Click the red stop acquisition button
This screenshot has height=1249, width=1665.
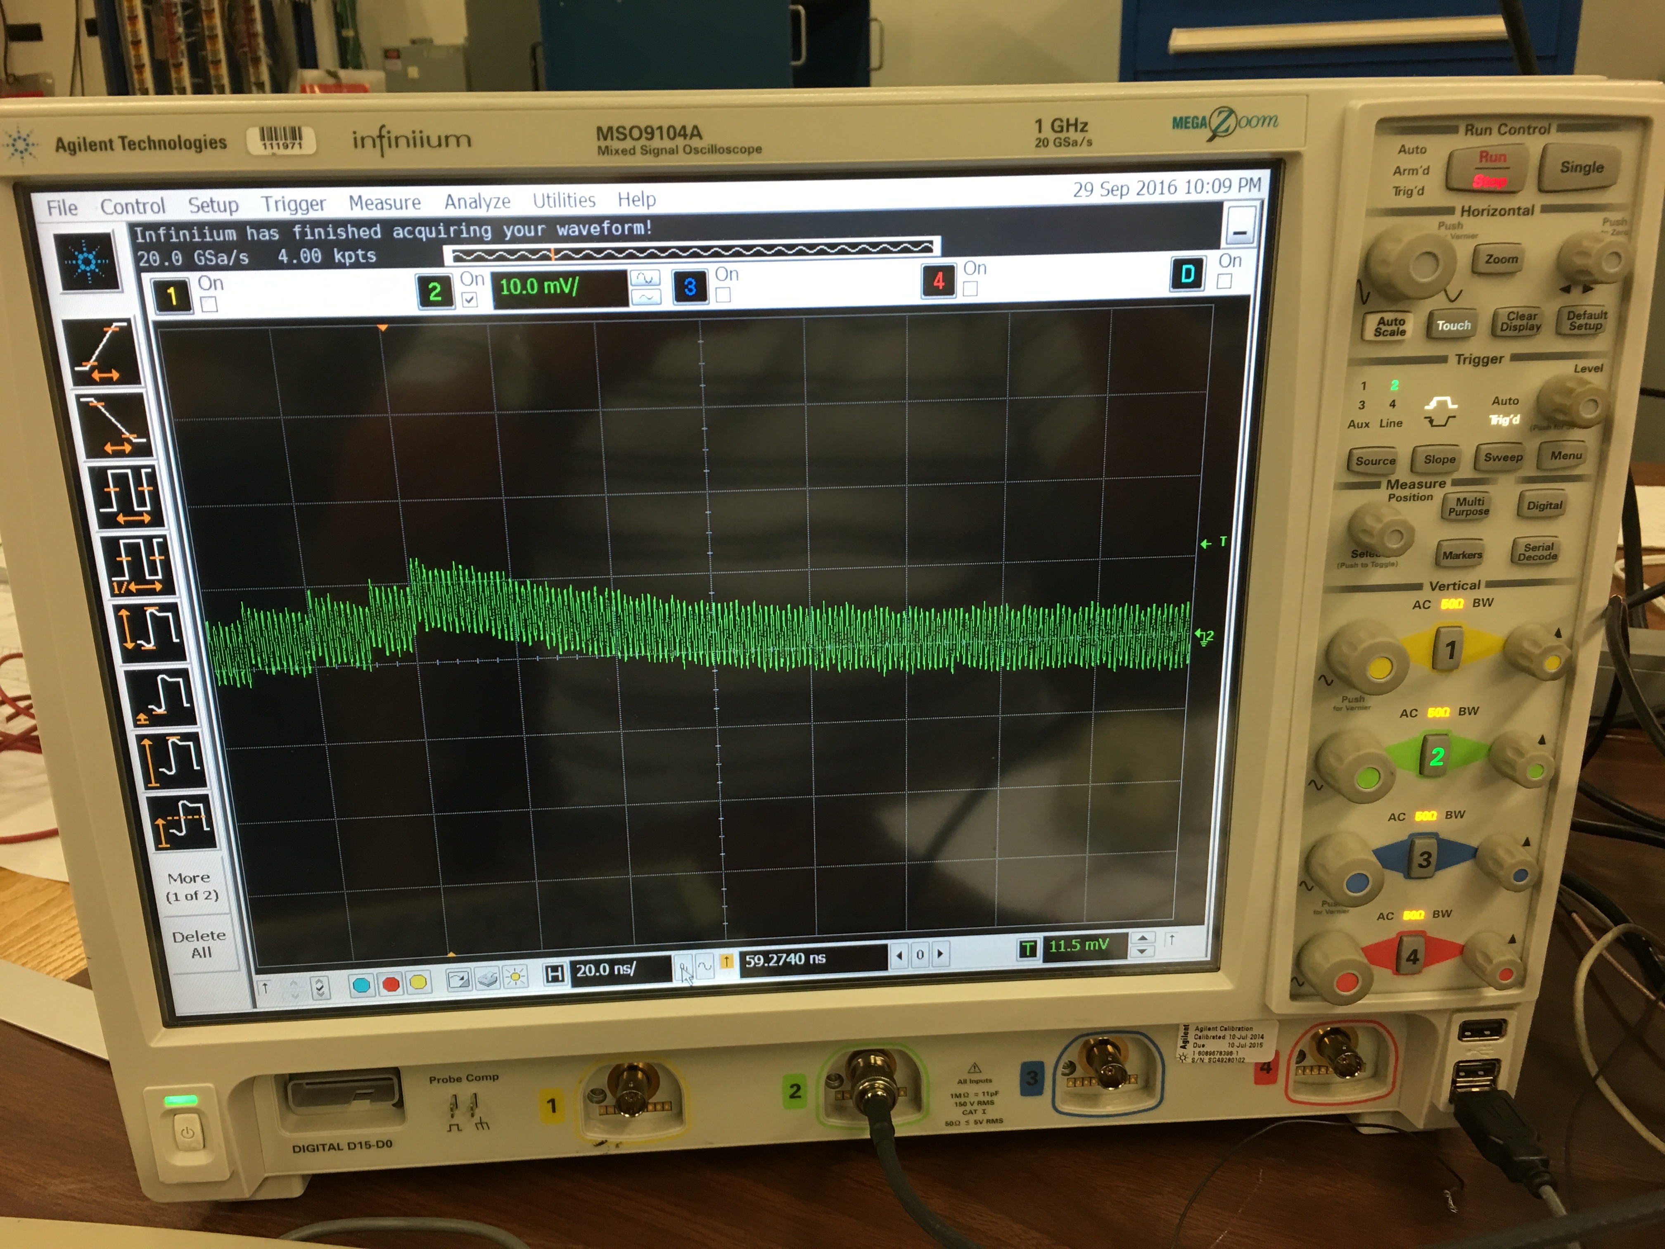[x=391, y=983]
